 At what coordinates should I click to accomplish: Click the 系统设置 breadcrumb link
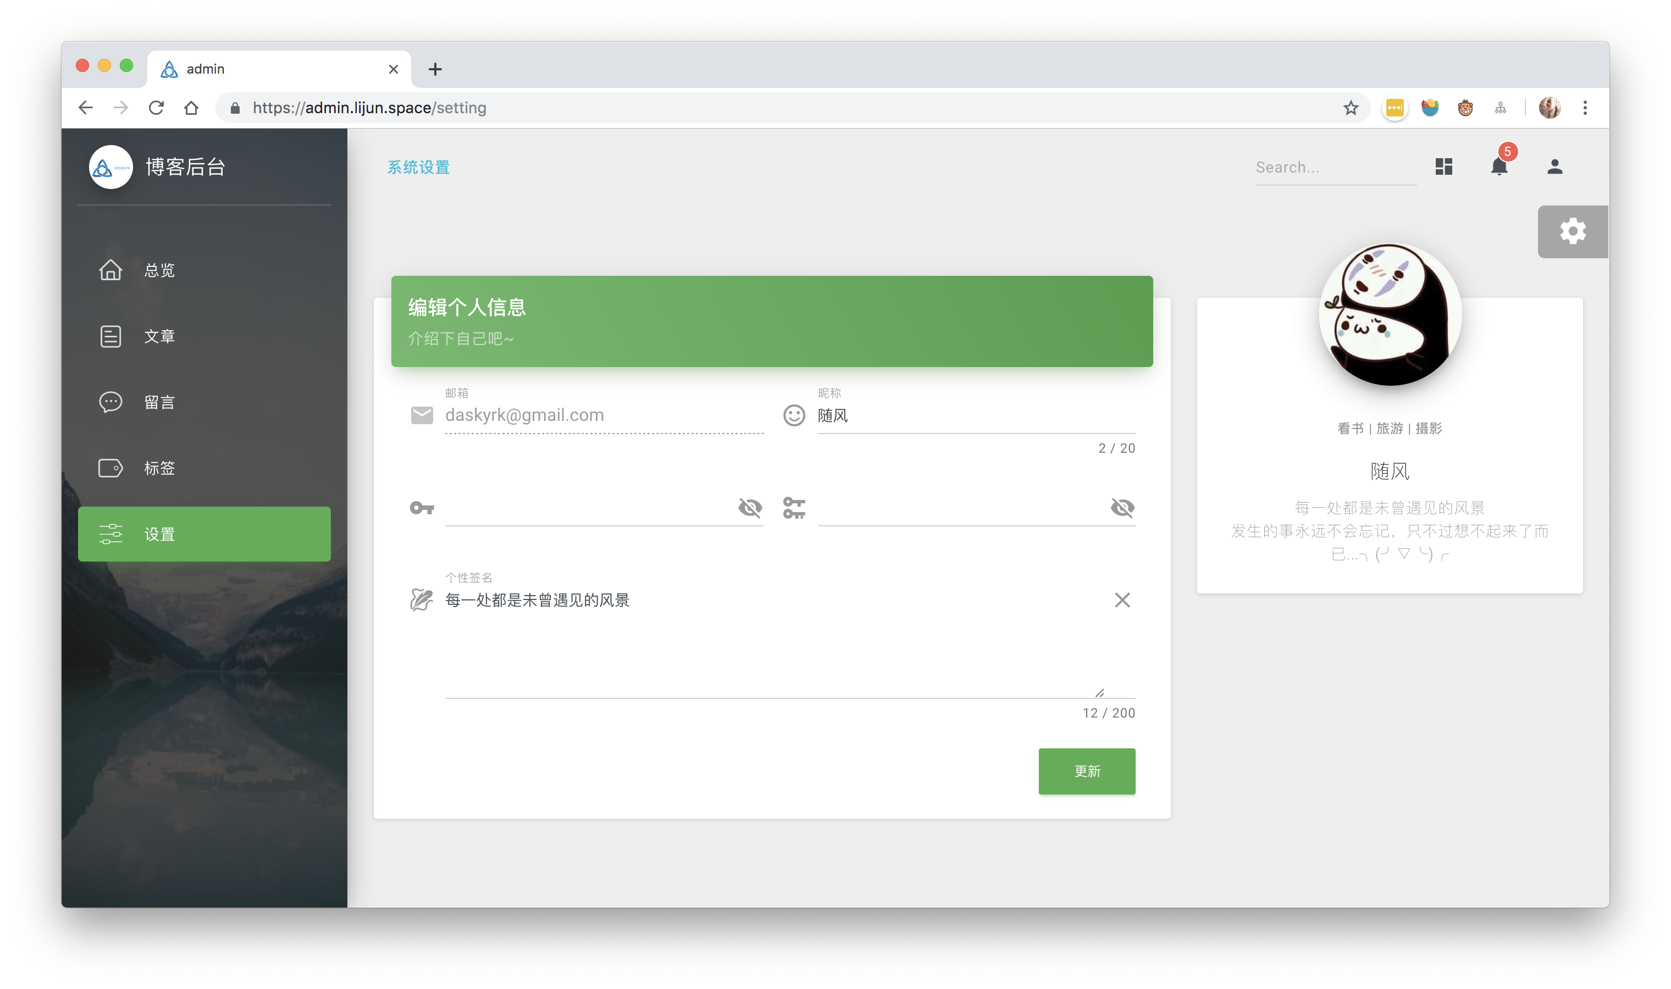[419, 167]
